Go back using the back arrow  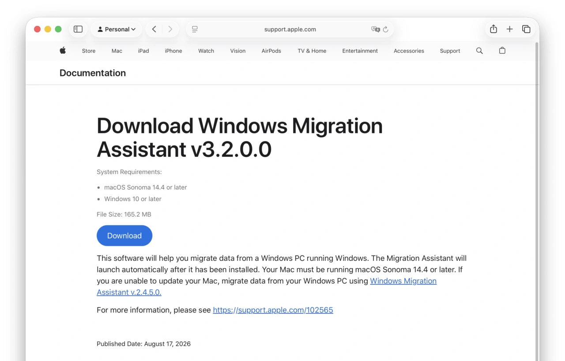(x=154, y=29)
